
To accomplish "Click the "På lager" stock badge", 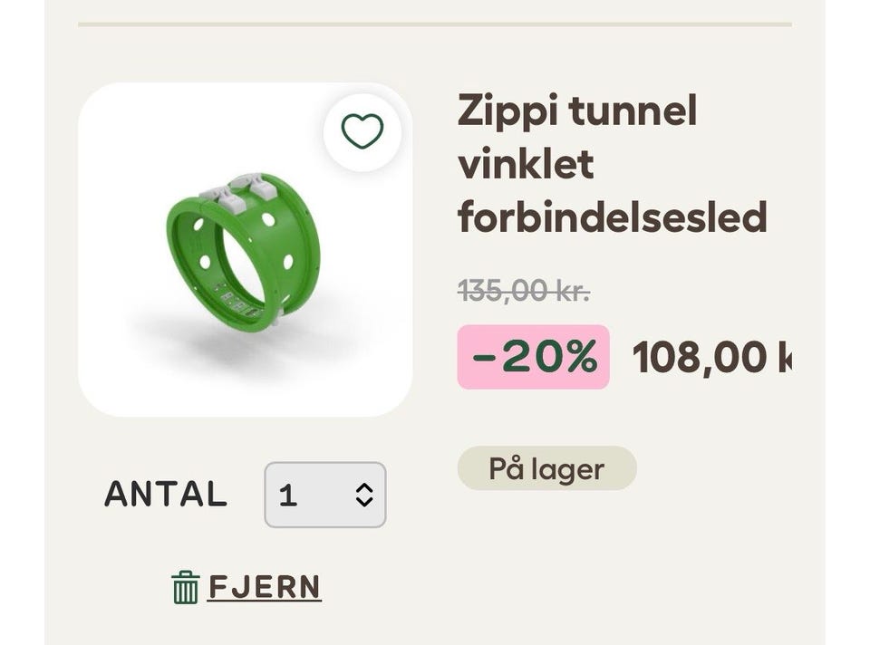I will pos(546,468).
